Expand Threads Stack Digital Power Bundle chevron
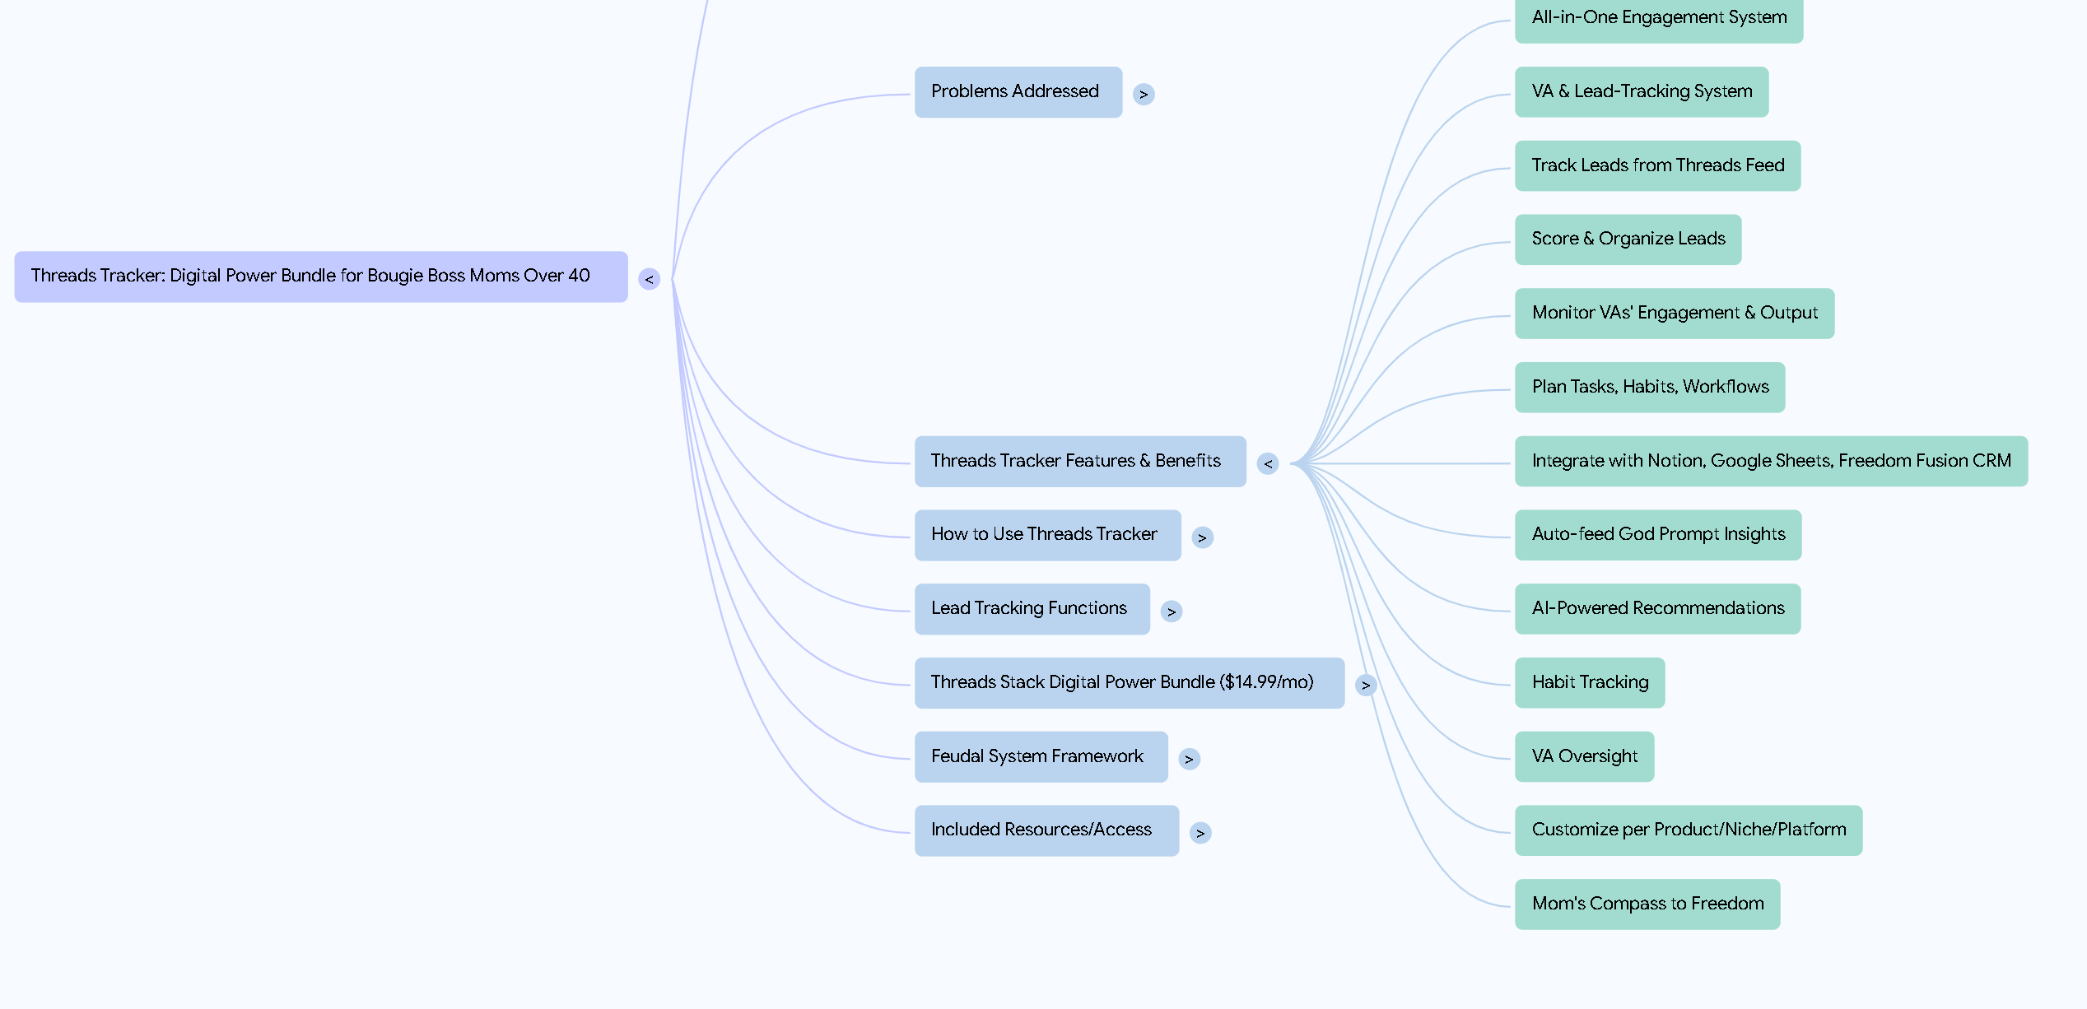 [x=1365, y=685]
